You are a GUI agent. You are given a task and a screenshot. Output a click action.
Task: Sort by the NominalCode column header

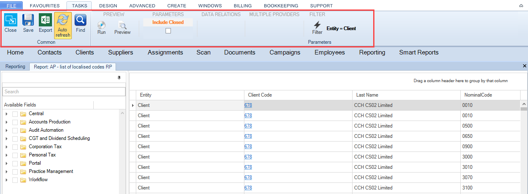[490, 95]
